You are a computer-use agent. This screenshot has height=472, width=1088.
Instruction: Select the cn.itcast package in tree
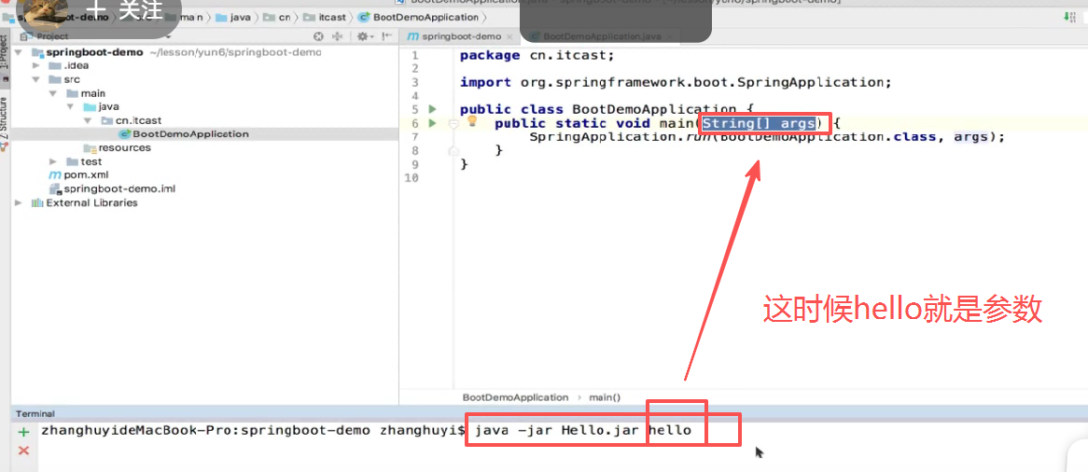pos(131,120)
